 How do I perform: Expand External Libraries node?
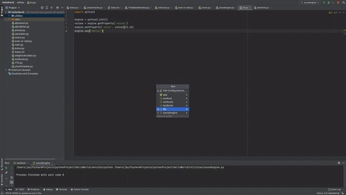point(6,70)
